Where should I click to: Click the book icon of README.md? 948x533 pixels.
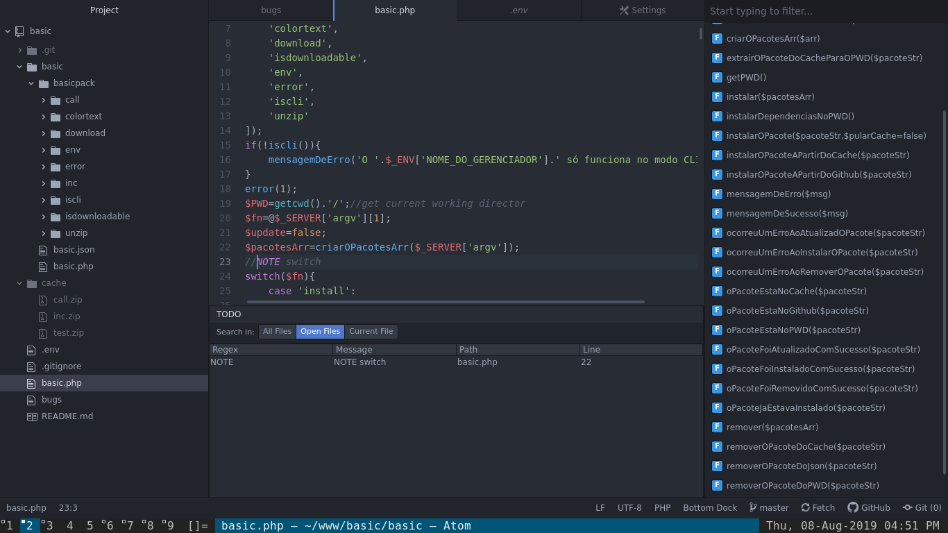click(31, 416)
